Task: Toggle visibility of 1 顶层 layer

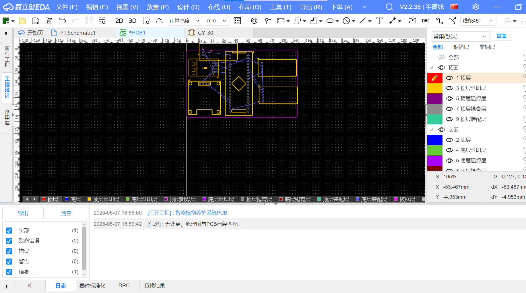Action: [449, 78]
